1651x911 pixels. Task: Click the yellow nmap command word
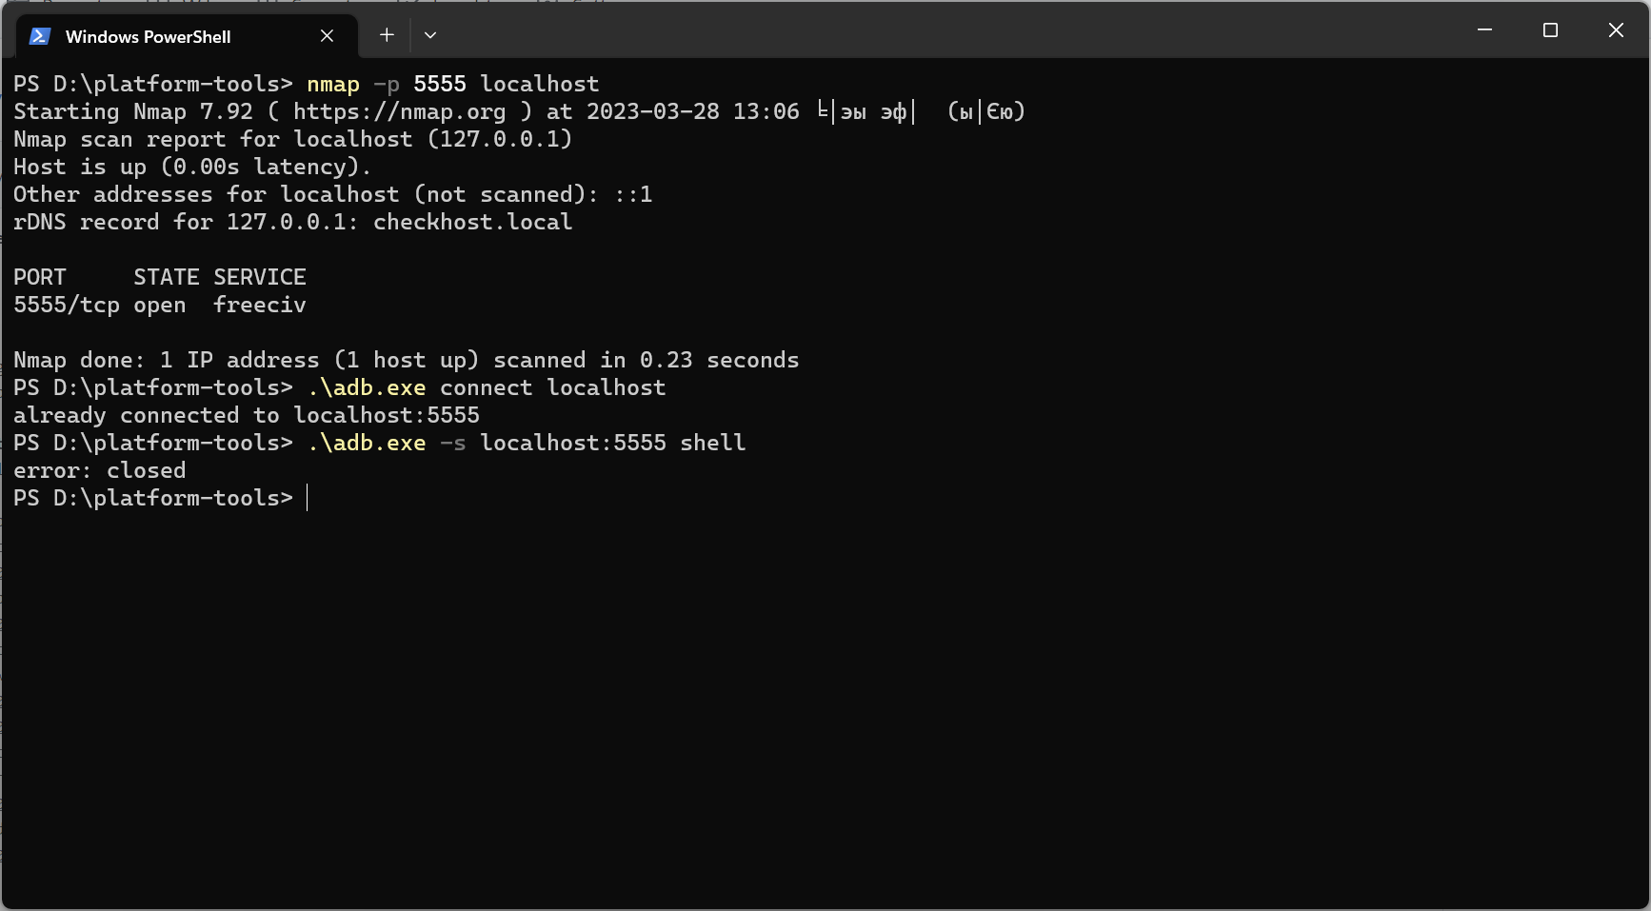[332, 84]
